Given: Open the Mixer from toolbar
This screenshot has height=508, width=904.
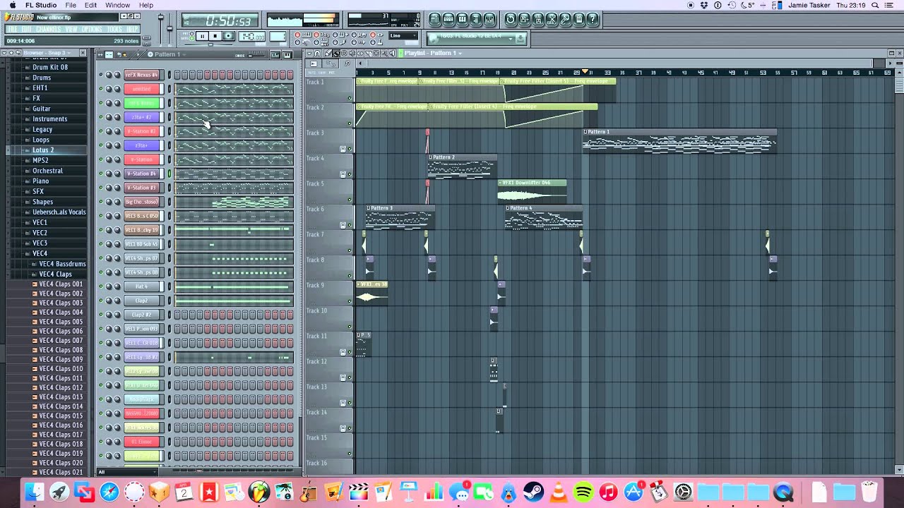Looking at the screenshot, I should tap(489, 19).
